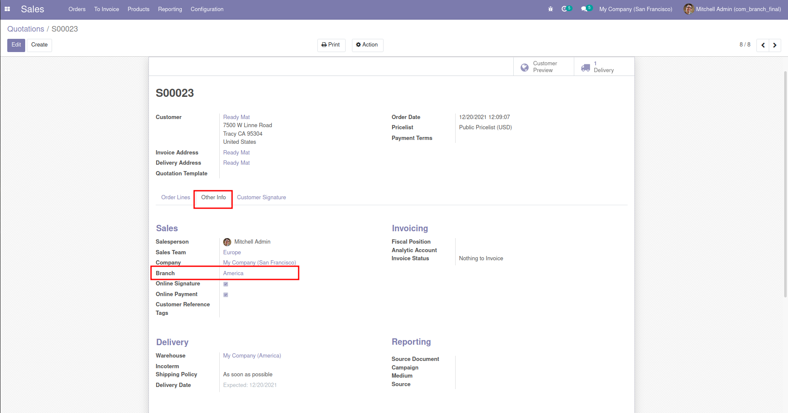This screenshot has width=788, height=413.
Task: Click the debug bug icon in navbar
Action: [550, 9]
